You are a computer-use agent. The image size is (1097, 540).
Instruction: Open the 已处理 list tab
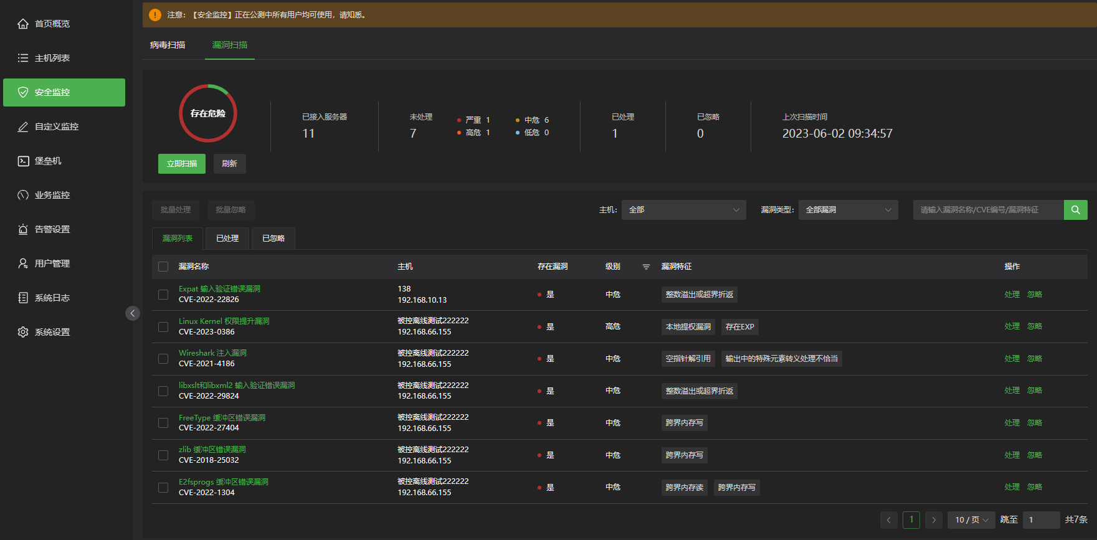227,239
